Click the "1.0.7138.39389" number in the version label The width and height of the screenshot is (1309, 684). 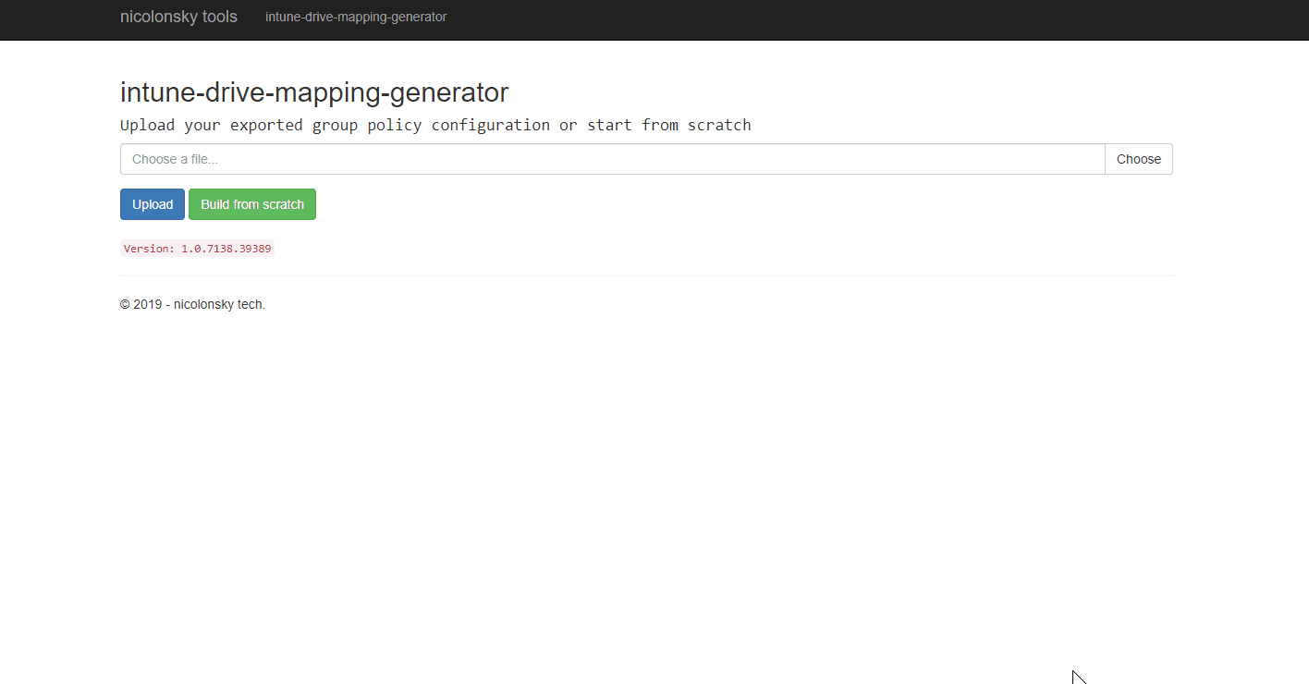point(226,249)
